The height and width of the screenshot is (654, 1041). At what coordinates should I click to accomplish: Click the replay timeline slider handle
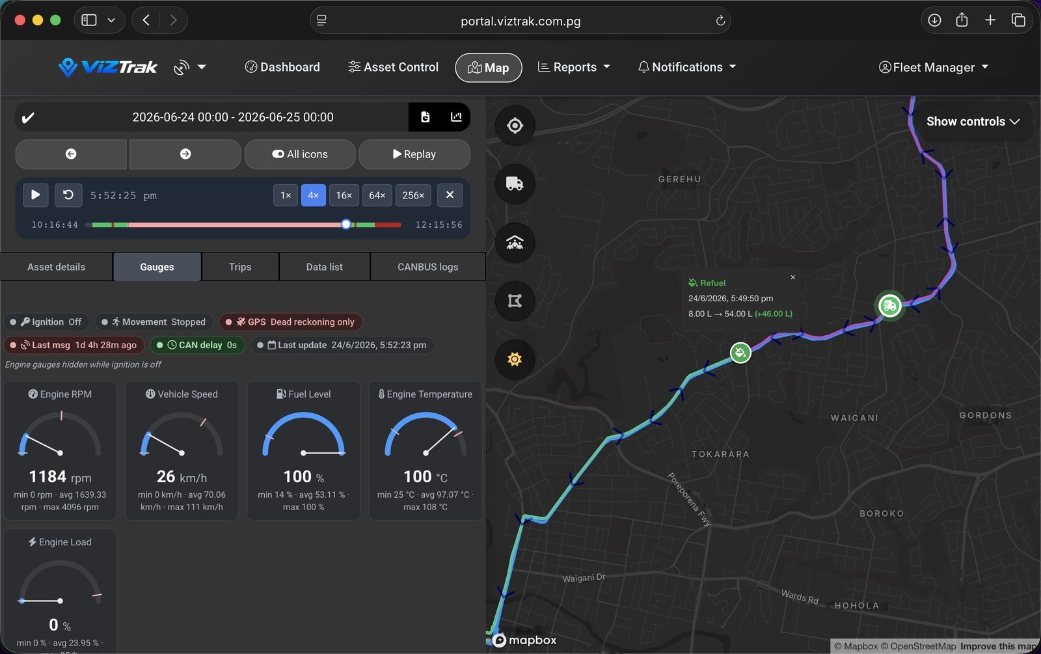point(346,225)
